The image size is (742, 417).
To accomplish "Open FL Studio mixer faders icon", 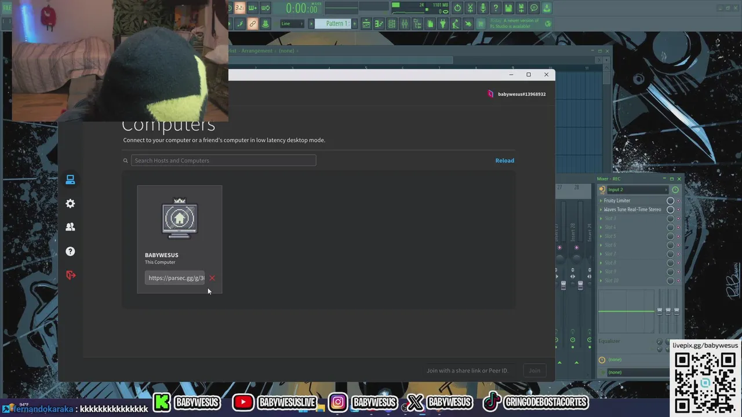I will (404, 24).
